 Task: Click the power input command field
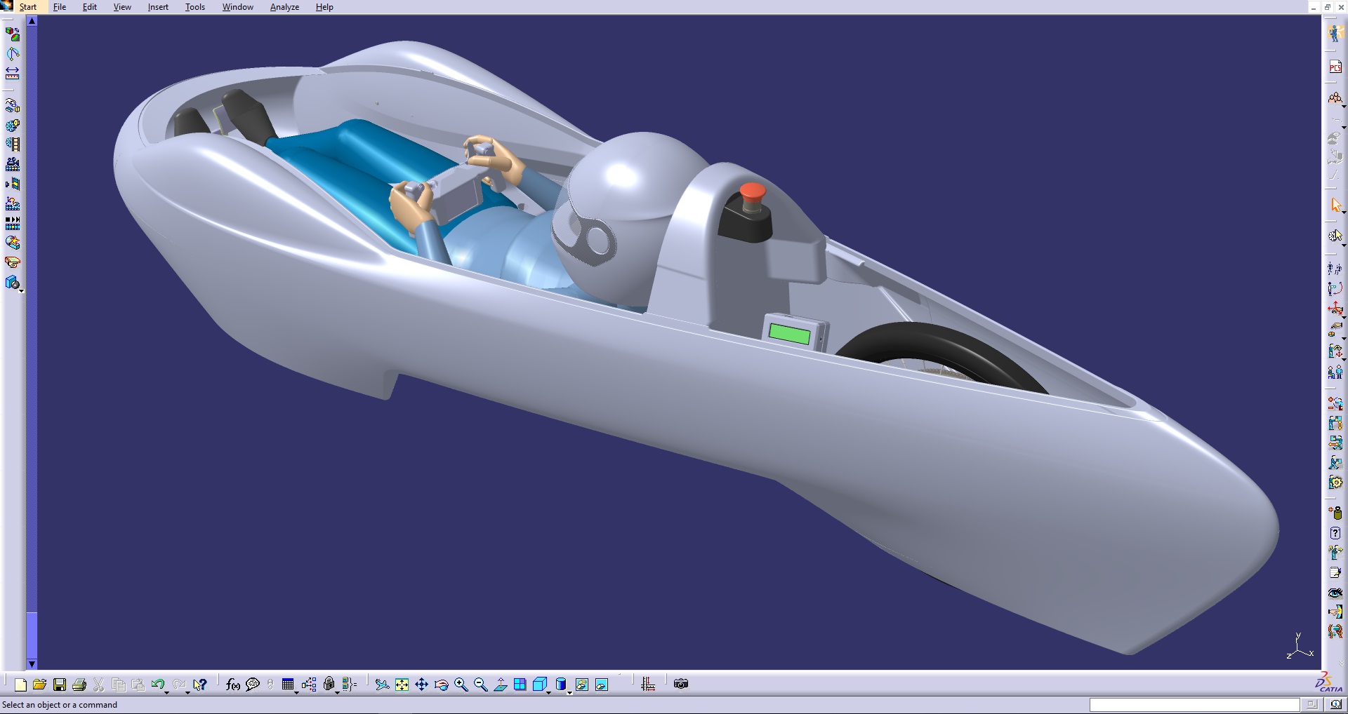click(1194, 705)
